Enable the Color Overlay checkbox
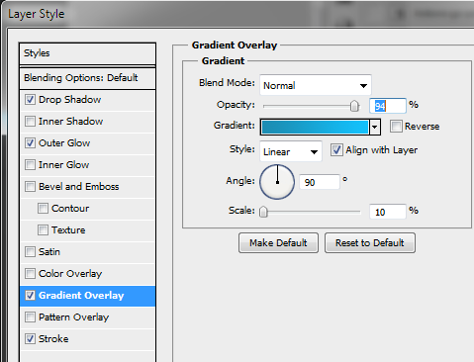This screenshot has width=474, height=362. 30,273
